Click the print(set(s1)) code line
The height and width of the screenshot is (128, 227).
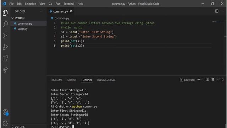pos(72,41)
